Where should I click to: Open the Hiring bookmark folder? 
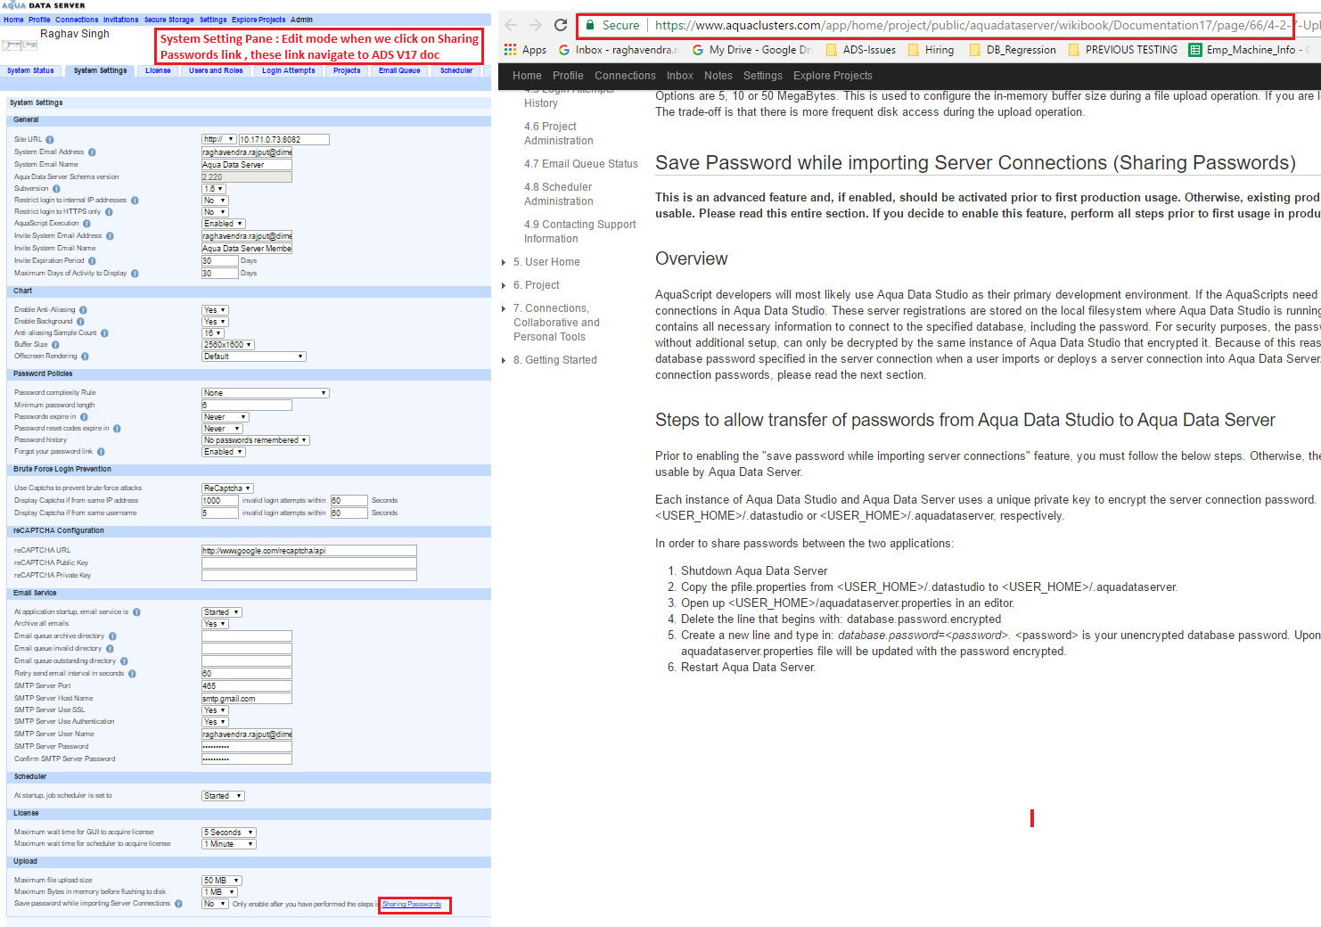(x=931, y=50)
